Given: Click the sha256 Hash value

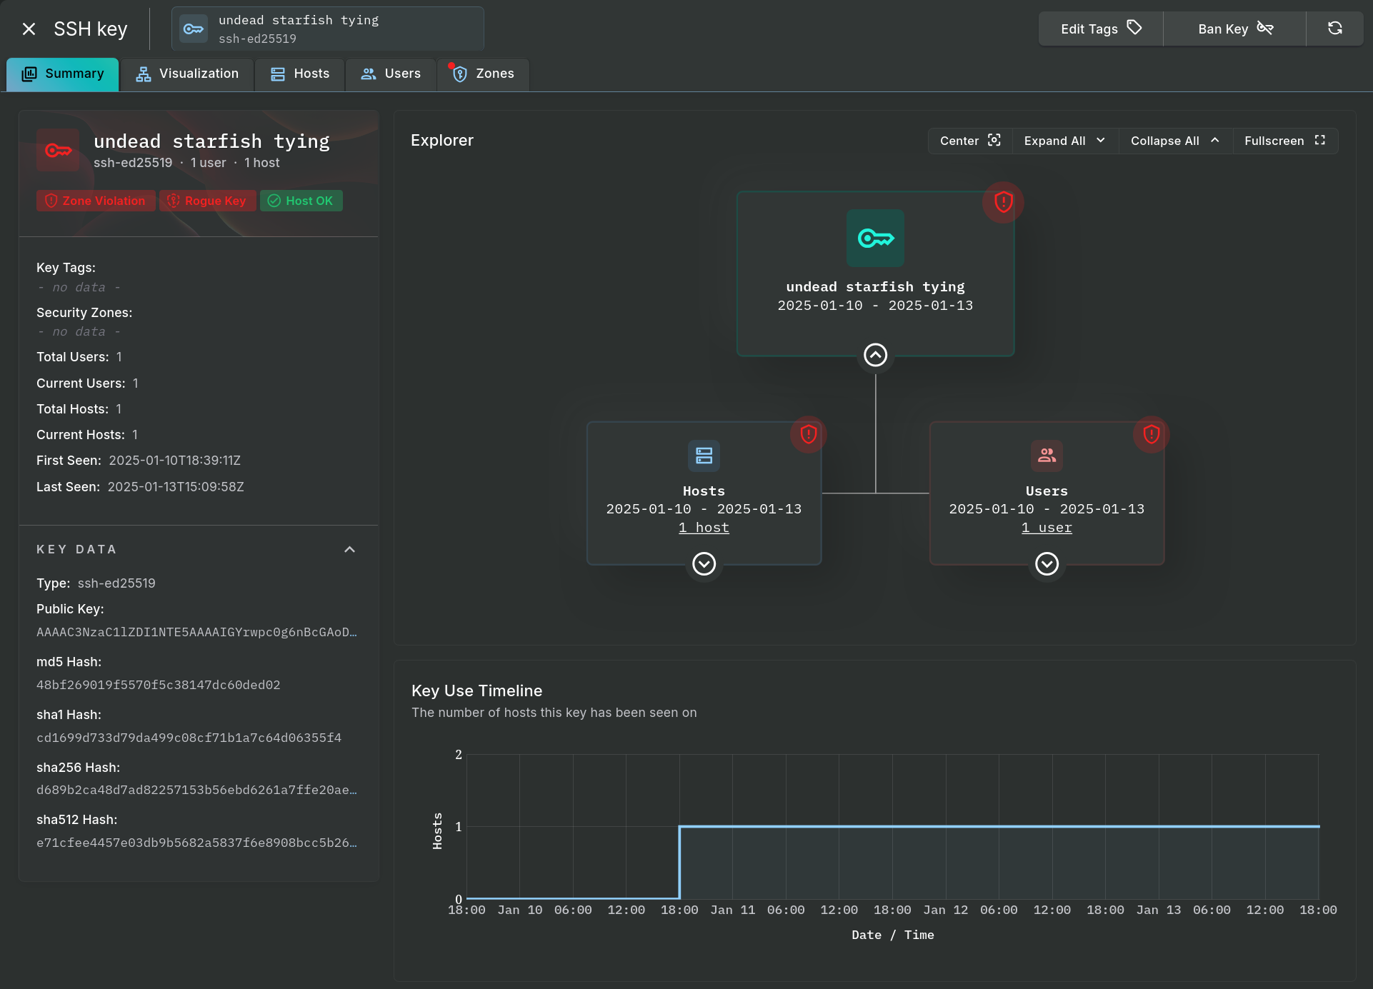Looking at the screenshot, I should coord(197,790).
